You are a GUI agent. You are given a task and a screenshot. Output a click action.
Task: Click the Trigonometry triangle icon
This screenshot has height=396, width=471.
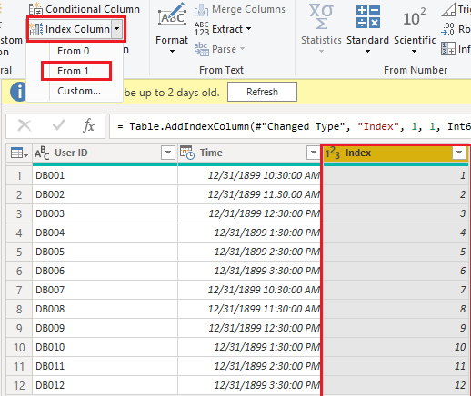448,9
